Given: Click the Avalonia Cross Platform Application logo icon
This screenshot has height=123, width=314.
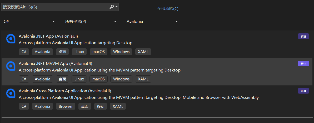Looking at the screenshot, I should point(11,93).
